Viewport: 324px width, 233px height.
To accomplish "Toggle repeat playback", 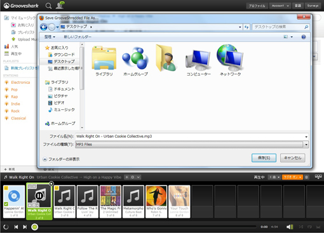I will [309, 227].
